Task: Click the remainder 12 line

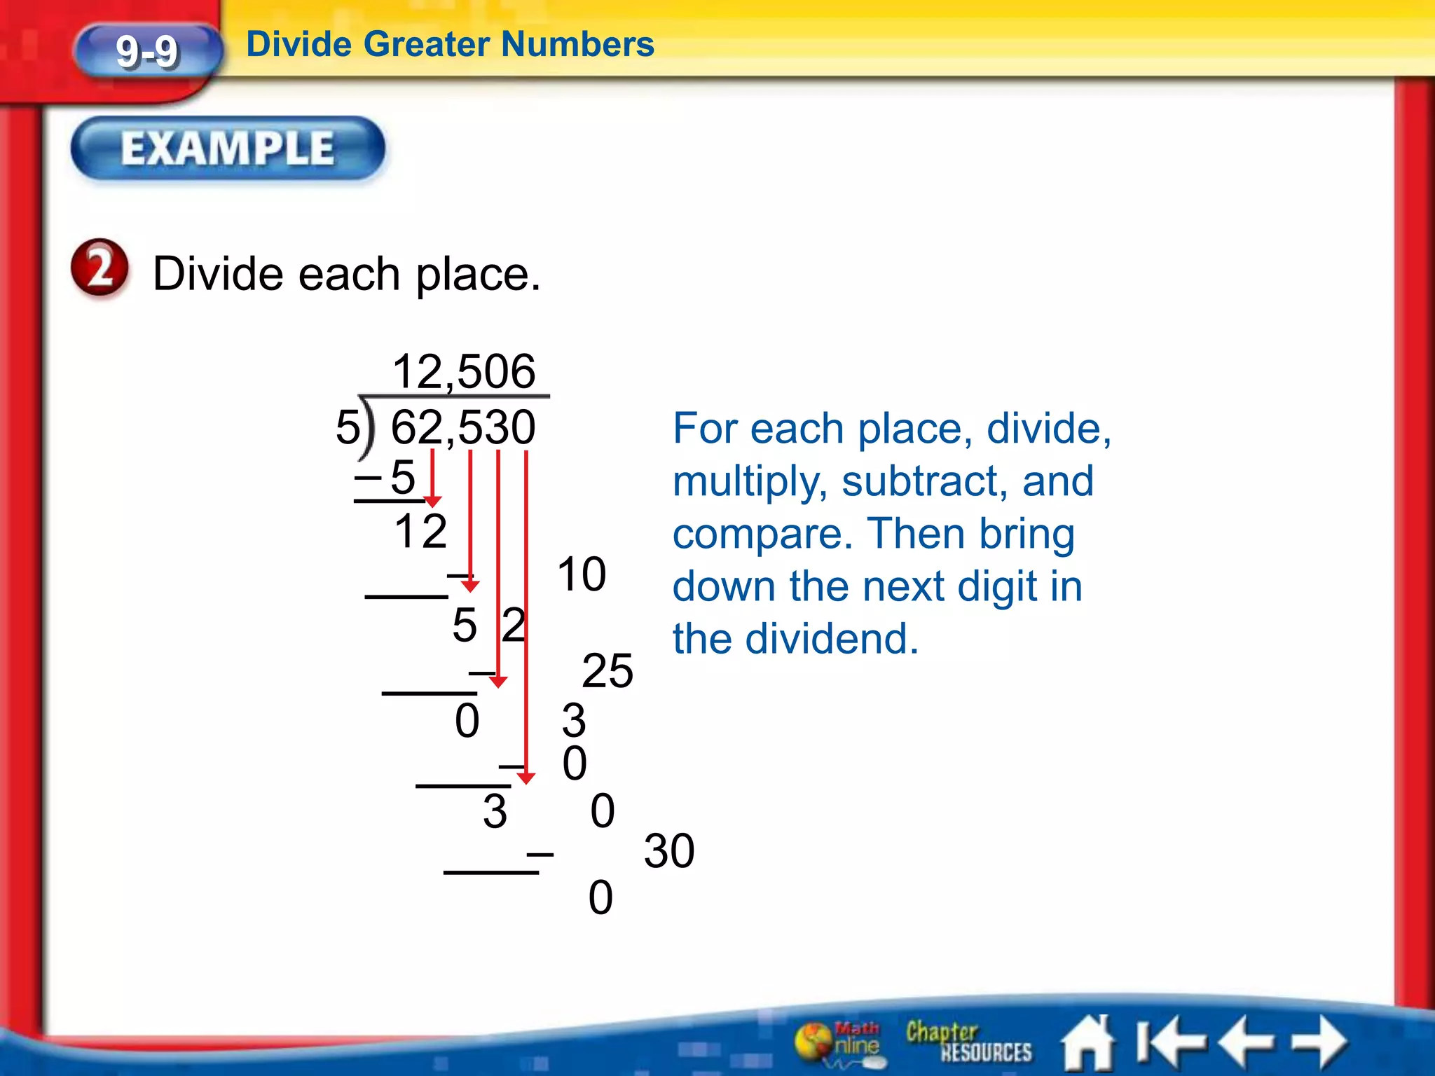Action: tap(420, 531)
